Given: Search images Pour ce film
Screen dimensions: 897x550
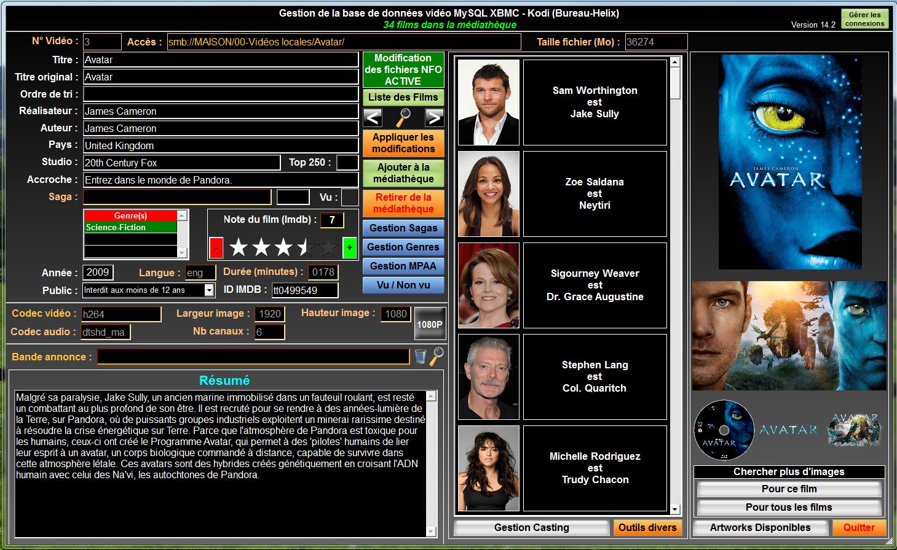Looking at the screenshot, I should [x=789, y=489].
